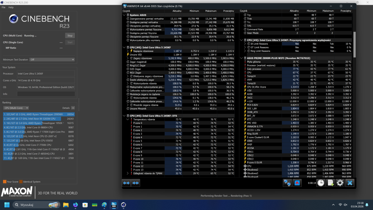The width and height of the screenshot is (373, 210).
Task: Collapse the CPU [#0] DTS sensor group
Action: click(x=124, y=116)
